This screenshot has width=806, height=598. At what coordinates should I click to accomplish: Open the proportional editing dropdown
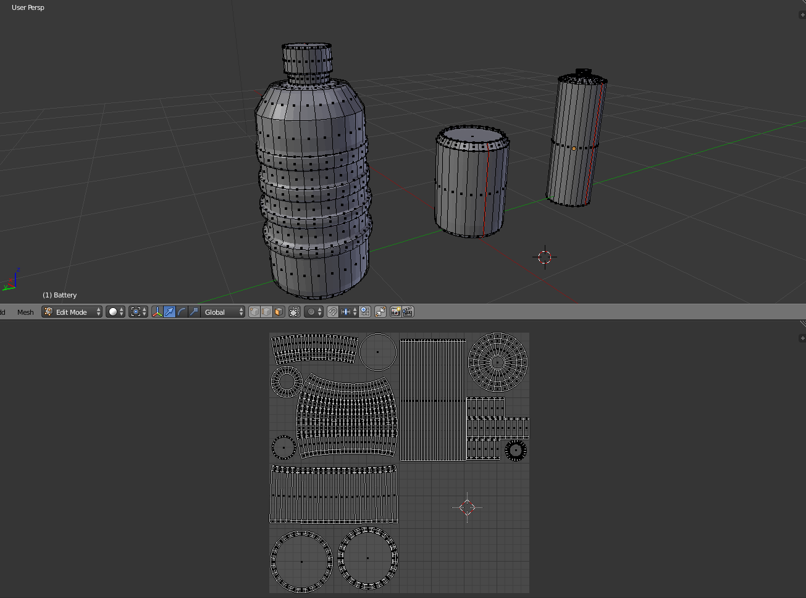[314, 312]
